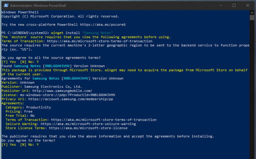Click the last '[Y] Yes [N] No' prompt line
This screenshot has width=256, height=159.
20,145
